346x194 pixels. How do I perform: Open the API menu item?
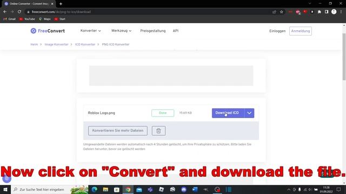(x=175, y=31)
